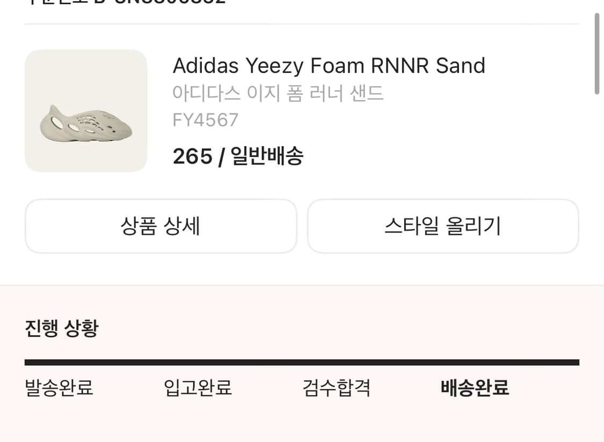The image size is (604, 442).
Task: Select the 입고완료 progress step
Action: [197, 388]
